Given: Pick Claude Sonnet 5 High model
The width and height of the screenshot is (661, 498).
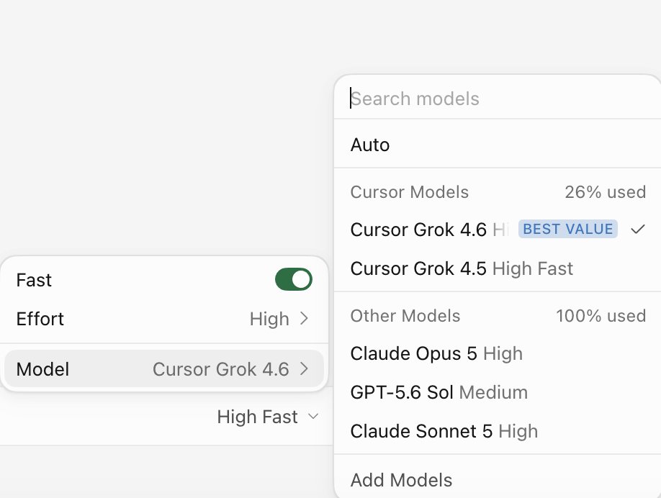Looking at the screenshot, I should pyautogui.click(x=498, y=431).
